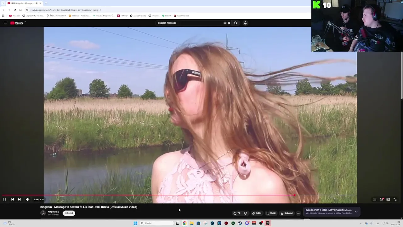Go back in the browser

click(3, 10)
